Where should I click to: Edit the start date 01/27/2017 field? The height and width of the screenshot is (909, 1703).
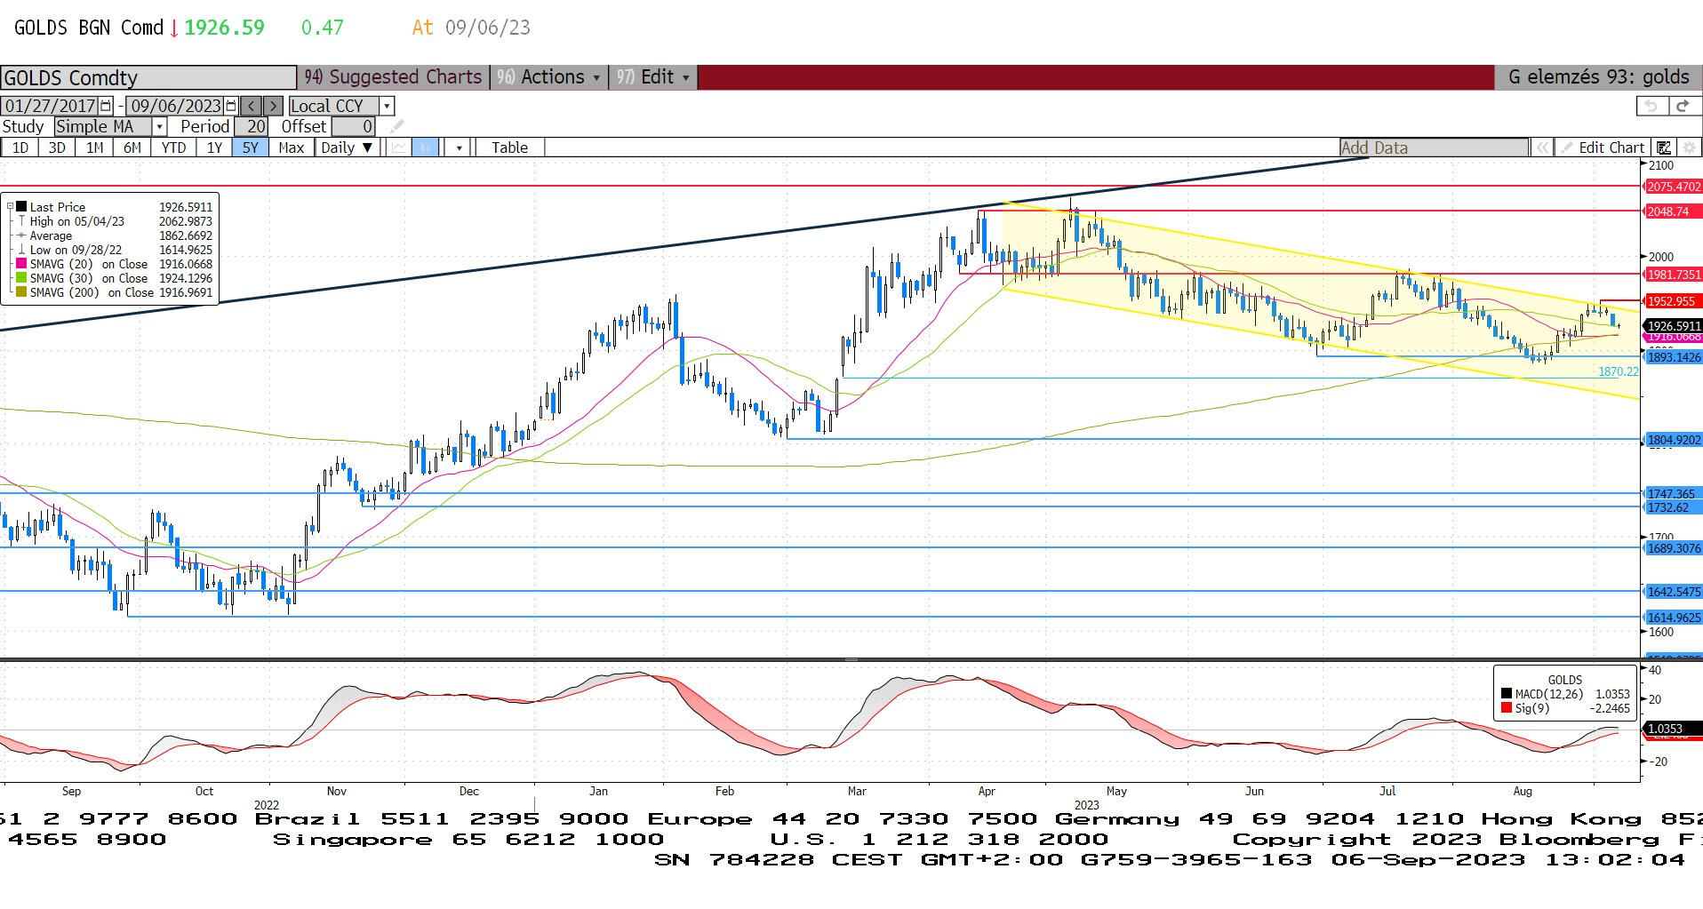(50, 106)
